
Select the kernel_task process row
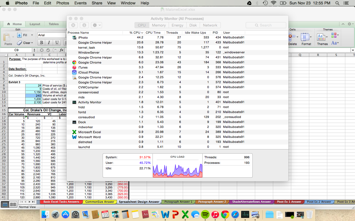click(x=177, y=48)
